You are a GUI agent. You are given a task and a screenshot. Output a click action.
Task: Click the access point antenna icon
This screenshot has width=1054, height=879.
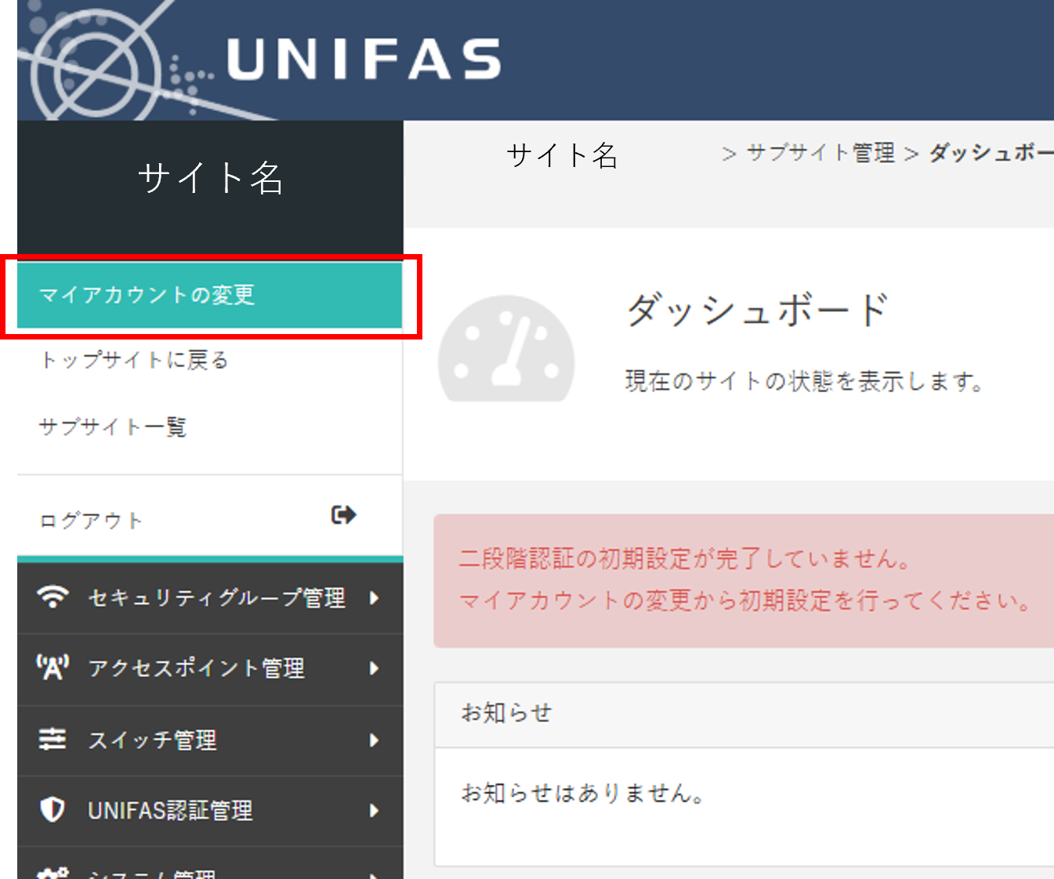pyautogui.click(x=53, y=667)
